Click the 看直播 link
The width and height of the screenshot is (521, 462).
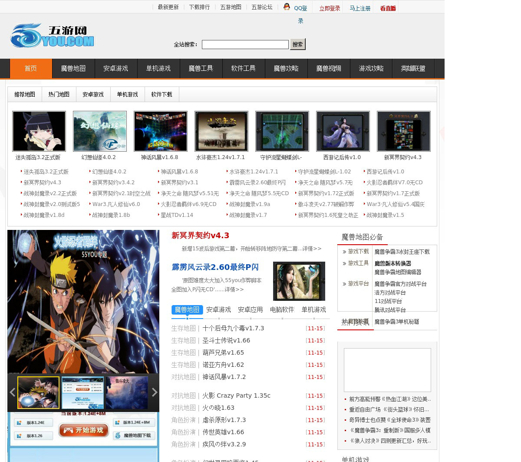click(x=388, y=8)
